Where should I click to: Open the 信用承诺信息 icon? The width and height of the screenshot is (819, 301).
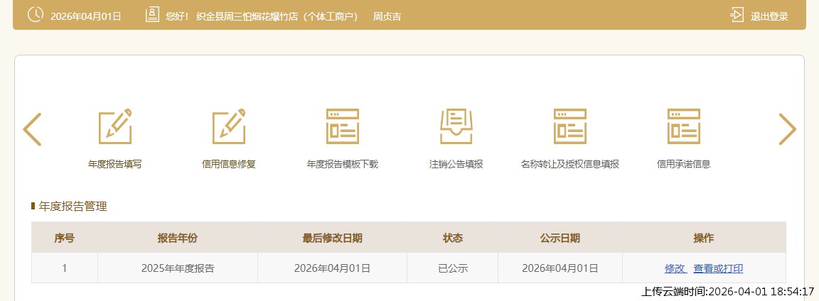(x=683, y=128)
